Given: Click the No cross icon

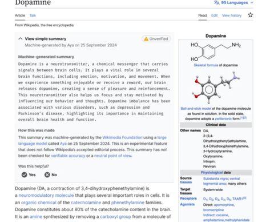Looking at the screenshot, I should (x=47, y=175).
